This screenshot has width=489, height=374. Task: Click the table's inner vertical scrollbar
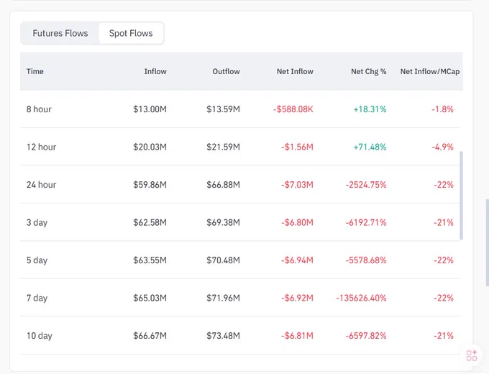462,196
